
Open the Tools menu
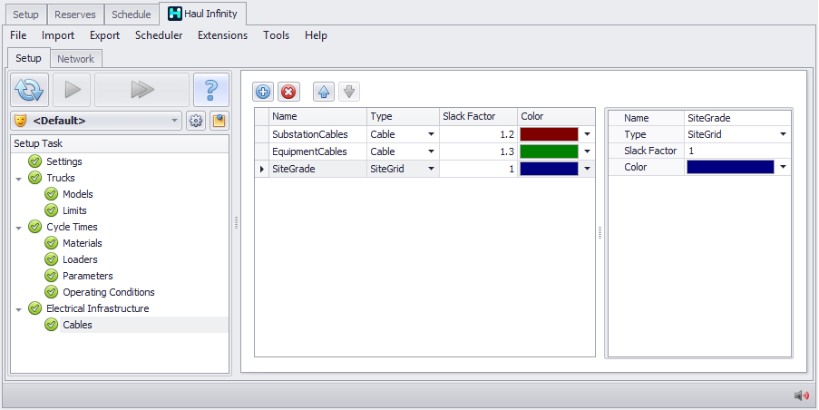coord(277,35)
